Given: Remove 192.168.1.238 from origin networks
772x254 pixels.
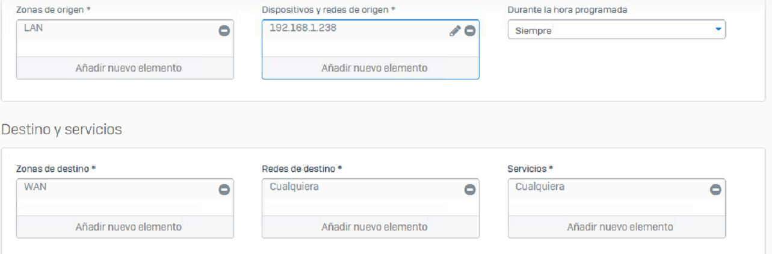Looking at the screenshot, I should [x=470, y=31].
